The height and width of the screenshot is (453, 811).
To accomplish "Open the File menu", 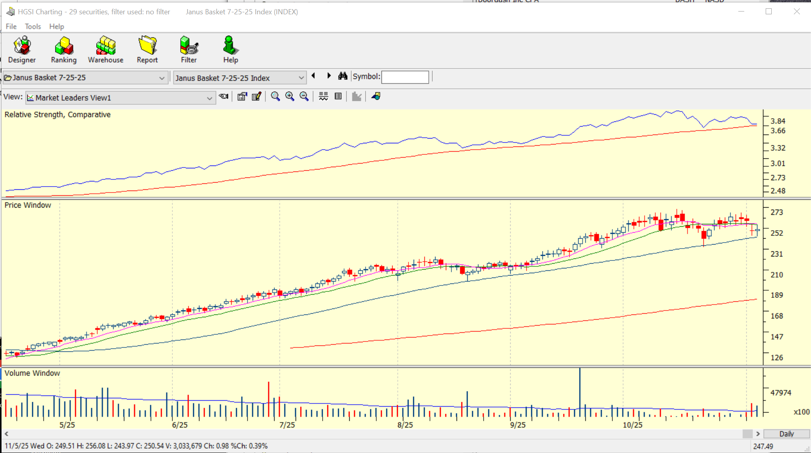I will (11, 27).
